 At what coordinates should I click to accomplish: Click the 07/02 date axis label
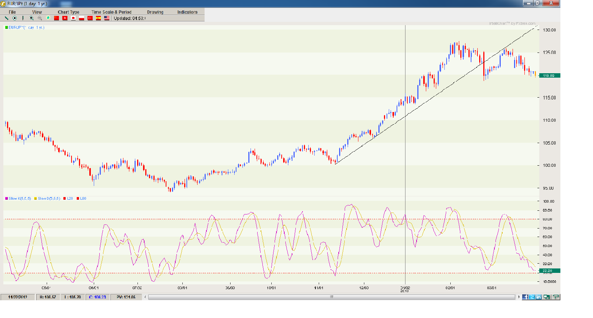(137, 288)
